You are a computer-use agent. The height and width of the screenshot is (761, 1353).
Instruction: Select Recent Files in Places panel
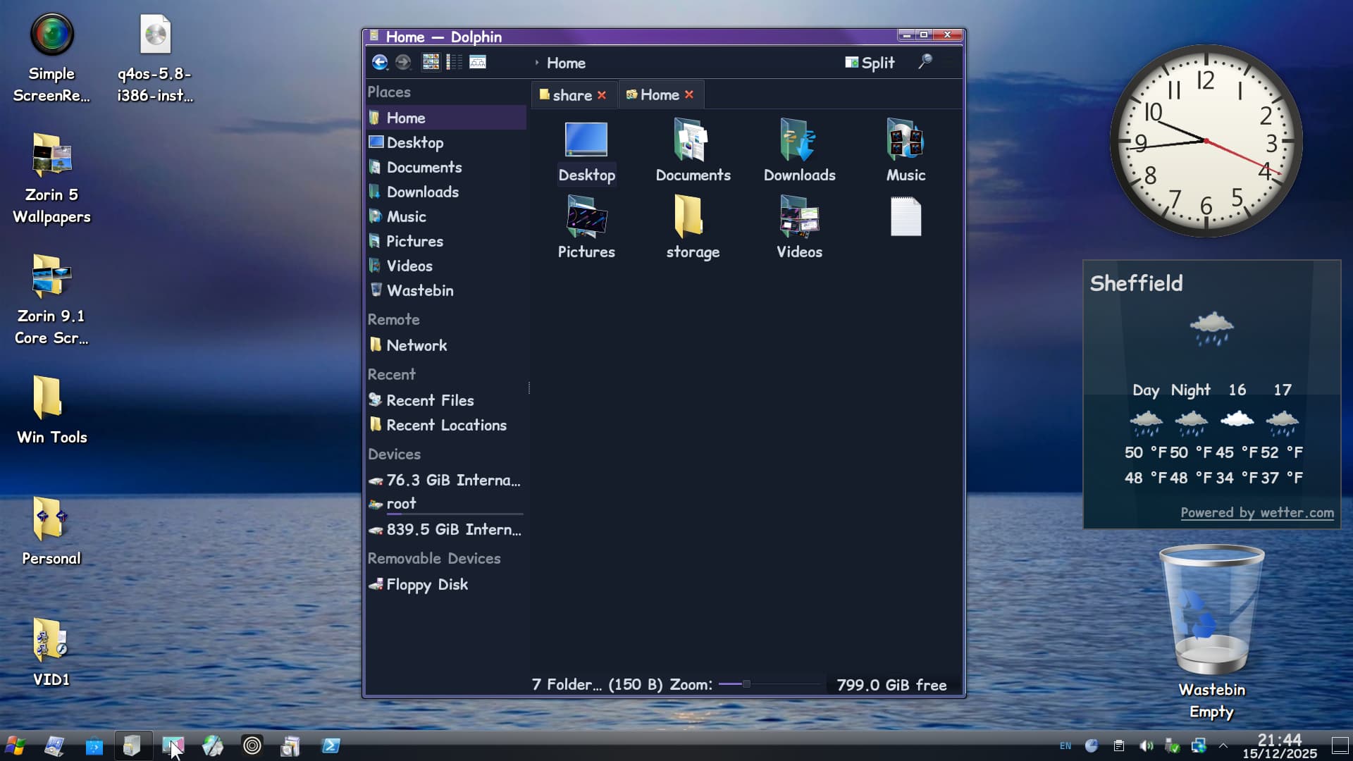tap(430, 400)
